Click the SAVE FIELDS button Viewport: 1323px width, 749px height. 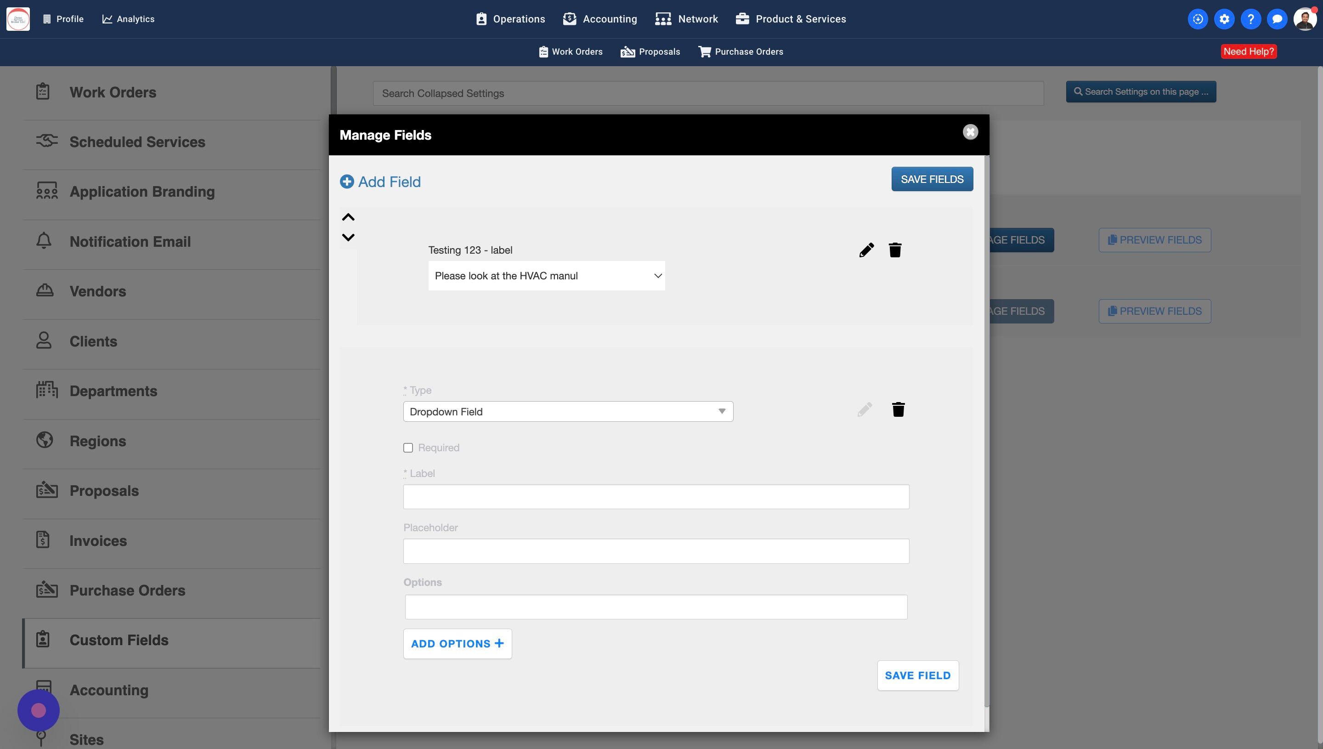click(932, 179)
